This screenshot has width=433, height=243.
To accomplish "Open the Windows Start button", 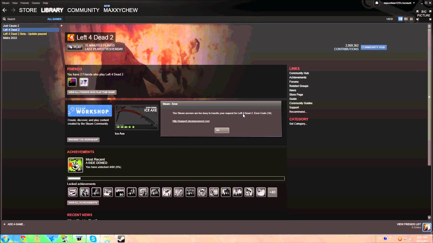I will pyautogui.click(x=5, y=239).
